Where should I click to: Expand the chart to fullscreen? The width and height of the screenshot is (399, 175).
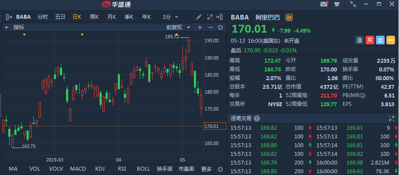click(x=210, y=17)
